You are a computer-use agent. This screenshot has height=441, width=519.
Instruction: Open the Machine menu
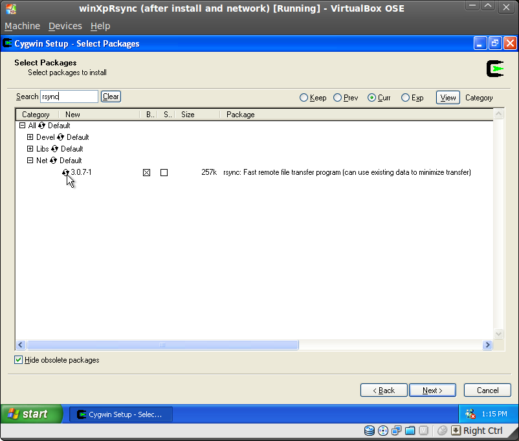click(23, 26)
